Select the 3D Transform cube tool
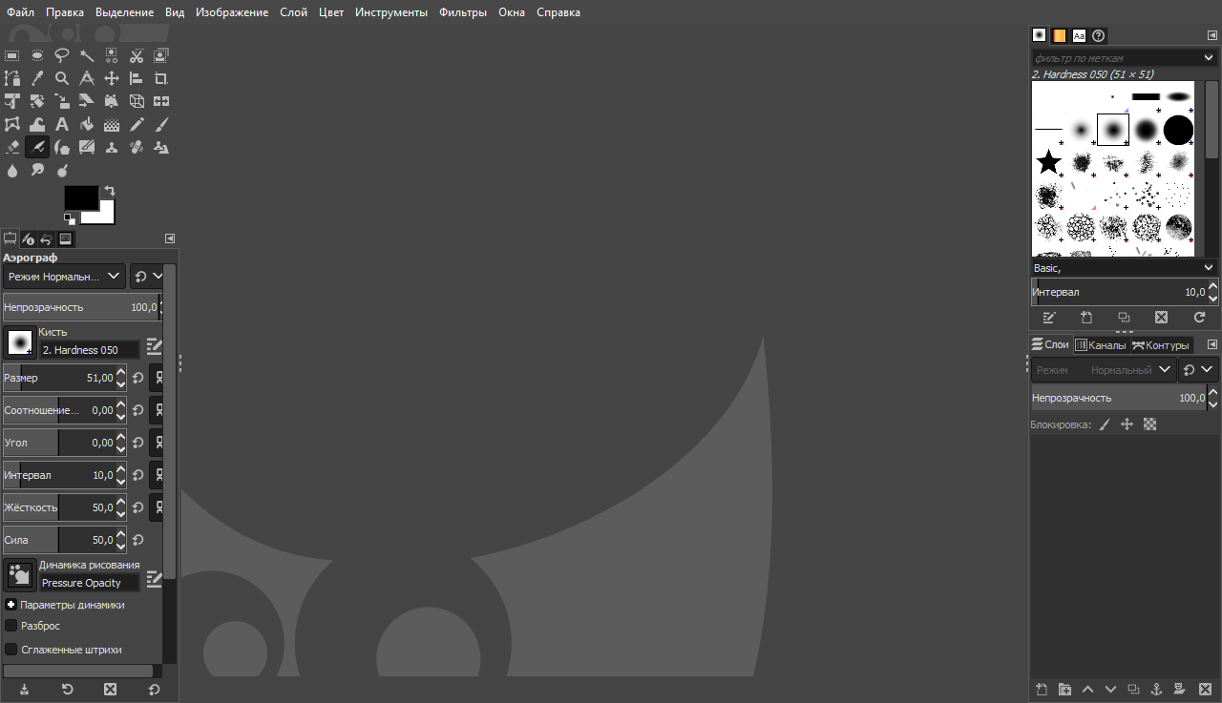Image resolution: width=1222 pixels, height=703 pixels. coord(137,101)
